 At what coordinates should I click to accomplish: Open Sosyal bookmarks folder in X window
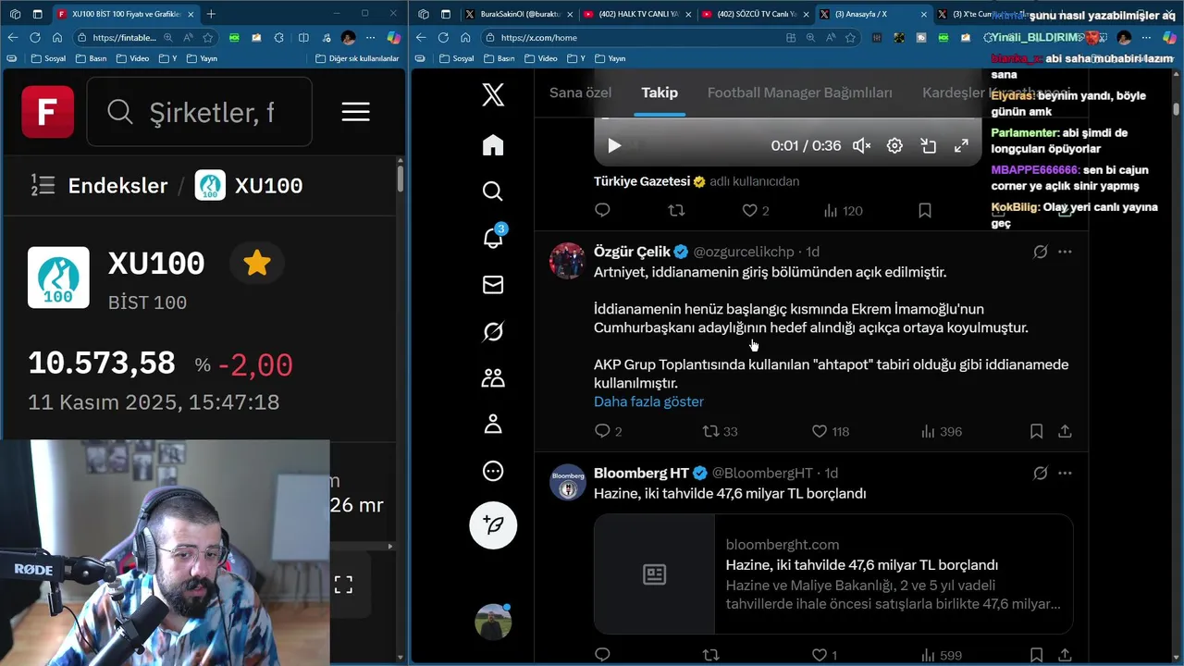click(x=455, y=58)
